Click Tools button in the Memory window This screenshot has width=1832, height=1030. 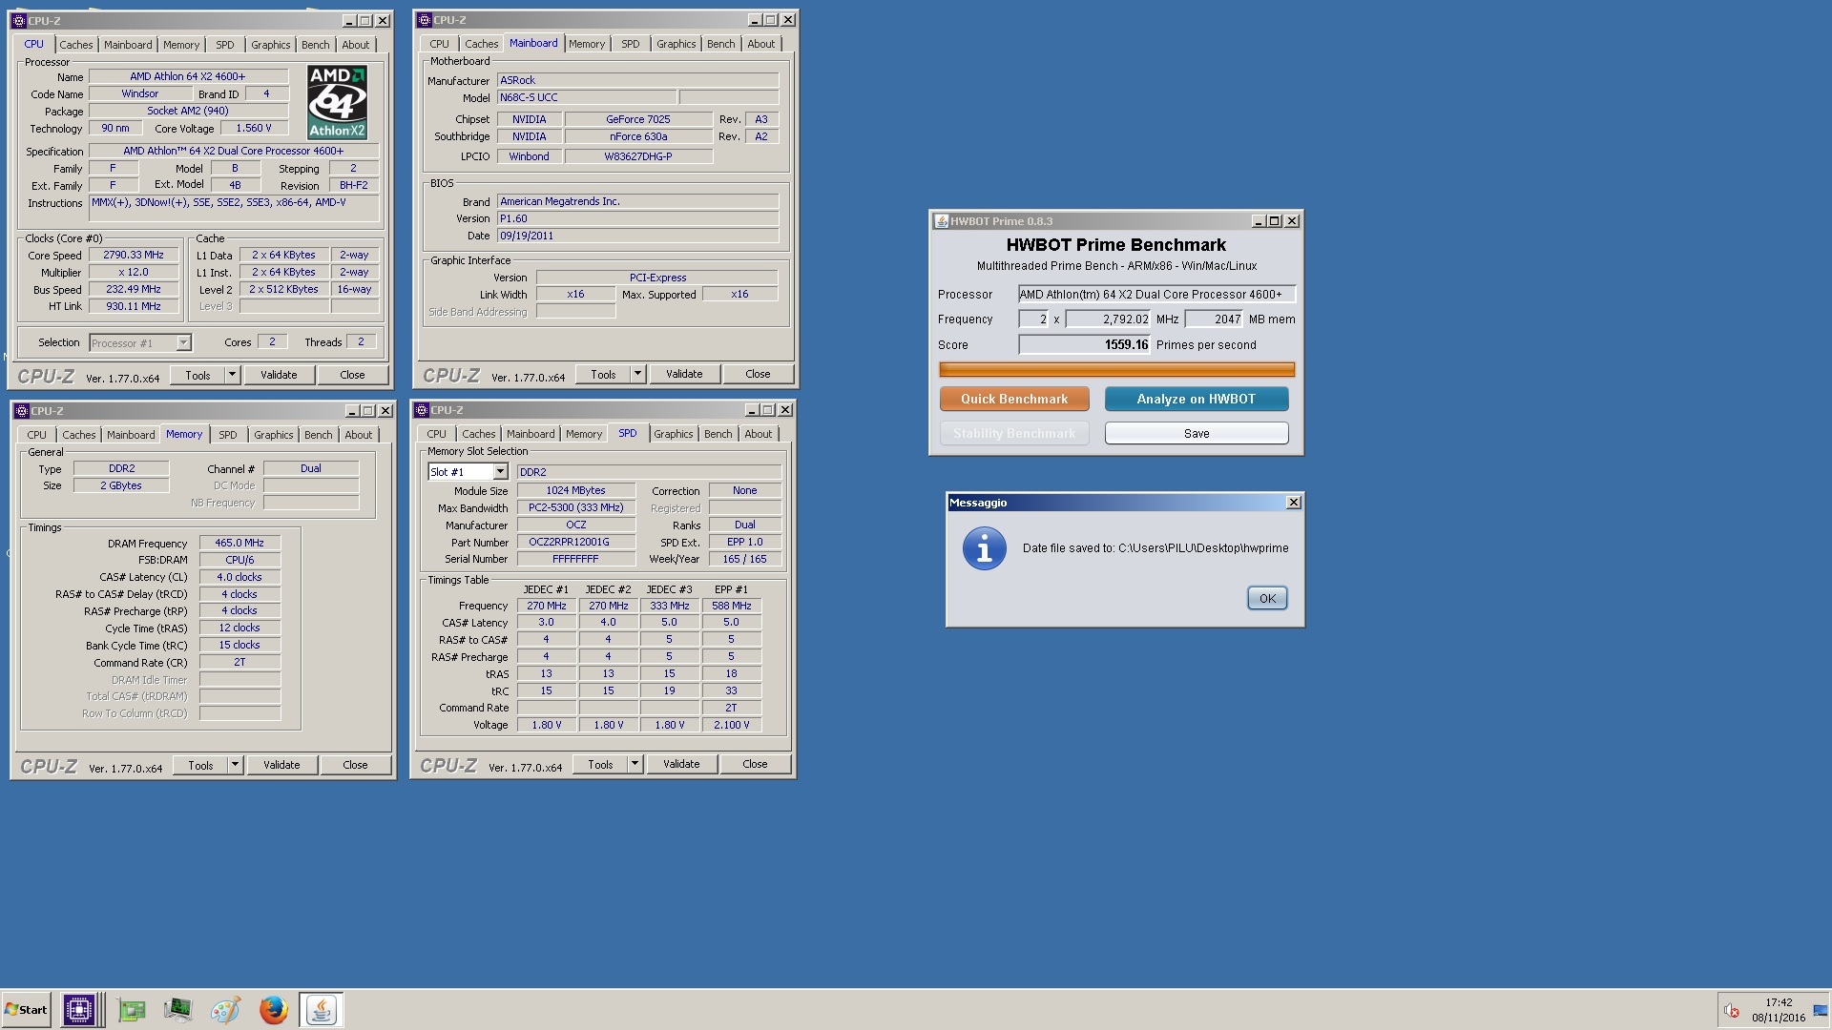coord(200,765)
